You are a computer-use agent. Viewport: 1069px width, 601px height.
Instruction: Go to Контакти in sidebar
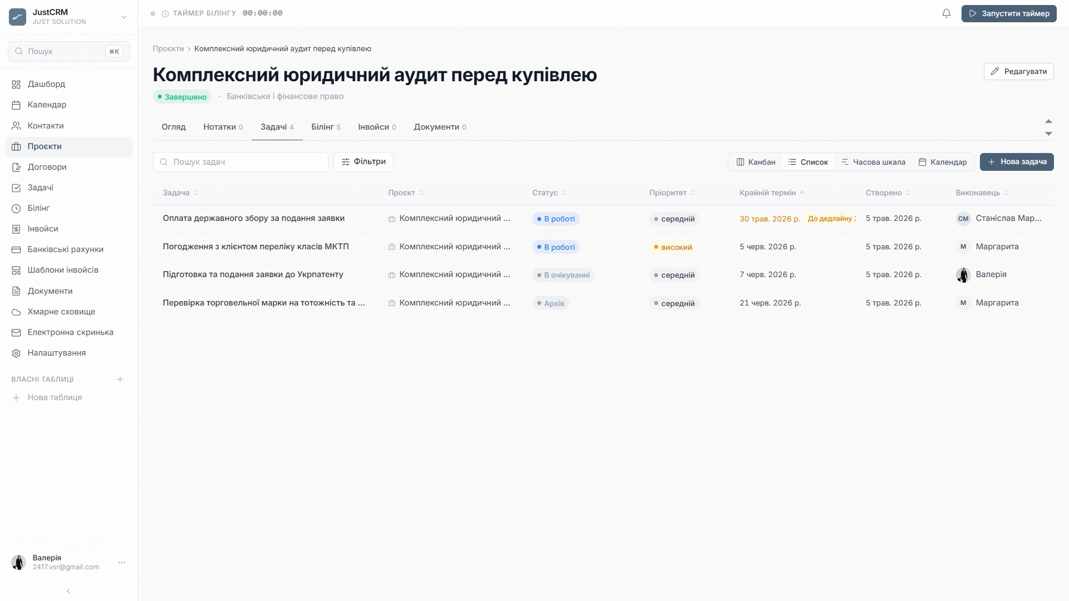click(x=68, y=126)
